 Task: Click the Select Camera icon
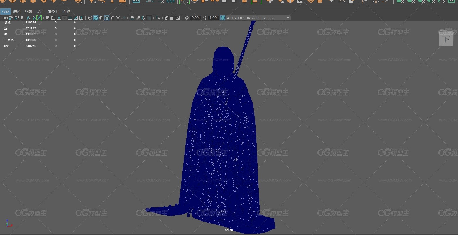click(5, 18)
